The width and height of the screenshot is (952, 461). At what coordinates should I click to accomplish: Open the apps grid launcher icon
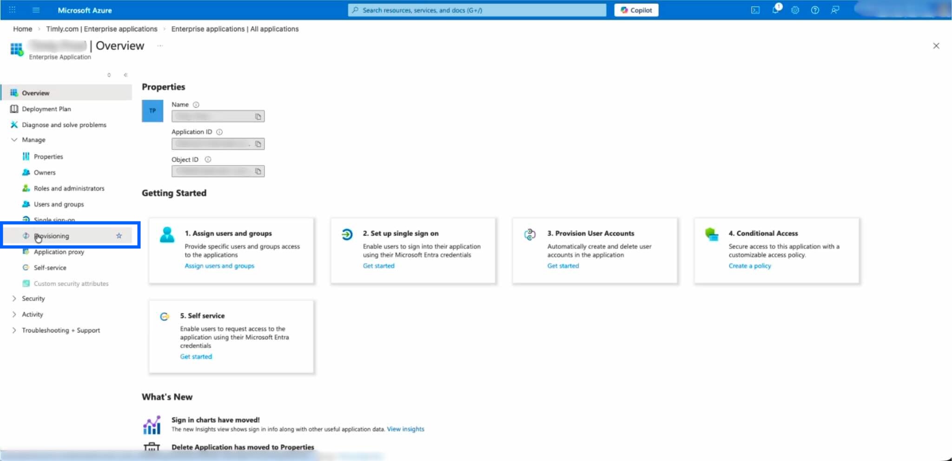13,10
